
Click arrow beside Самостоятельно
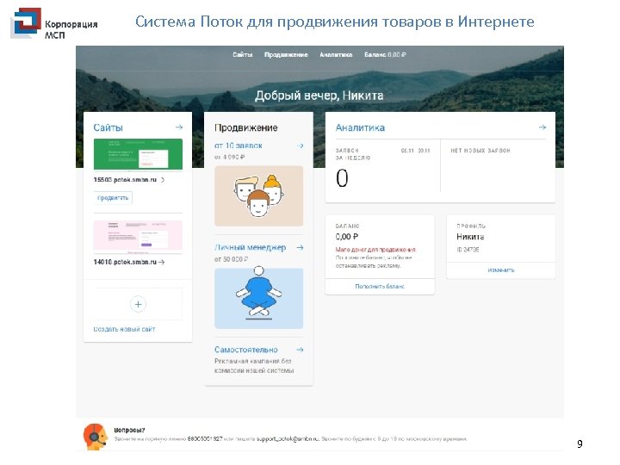click(x=301, y=350)
